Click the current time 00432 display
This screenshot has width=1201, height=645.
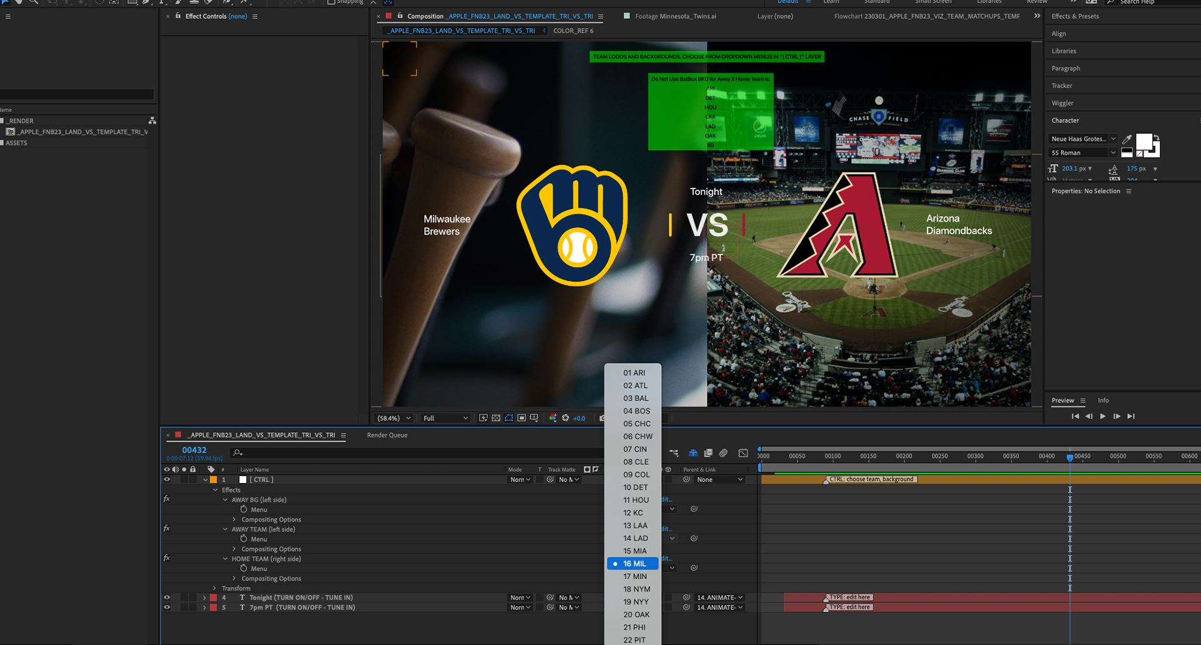[194, 450]
